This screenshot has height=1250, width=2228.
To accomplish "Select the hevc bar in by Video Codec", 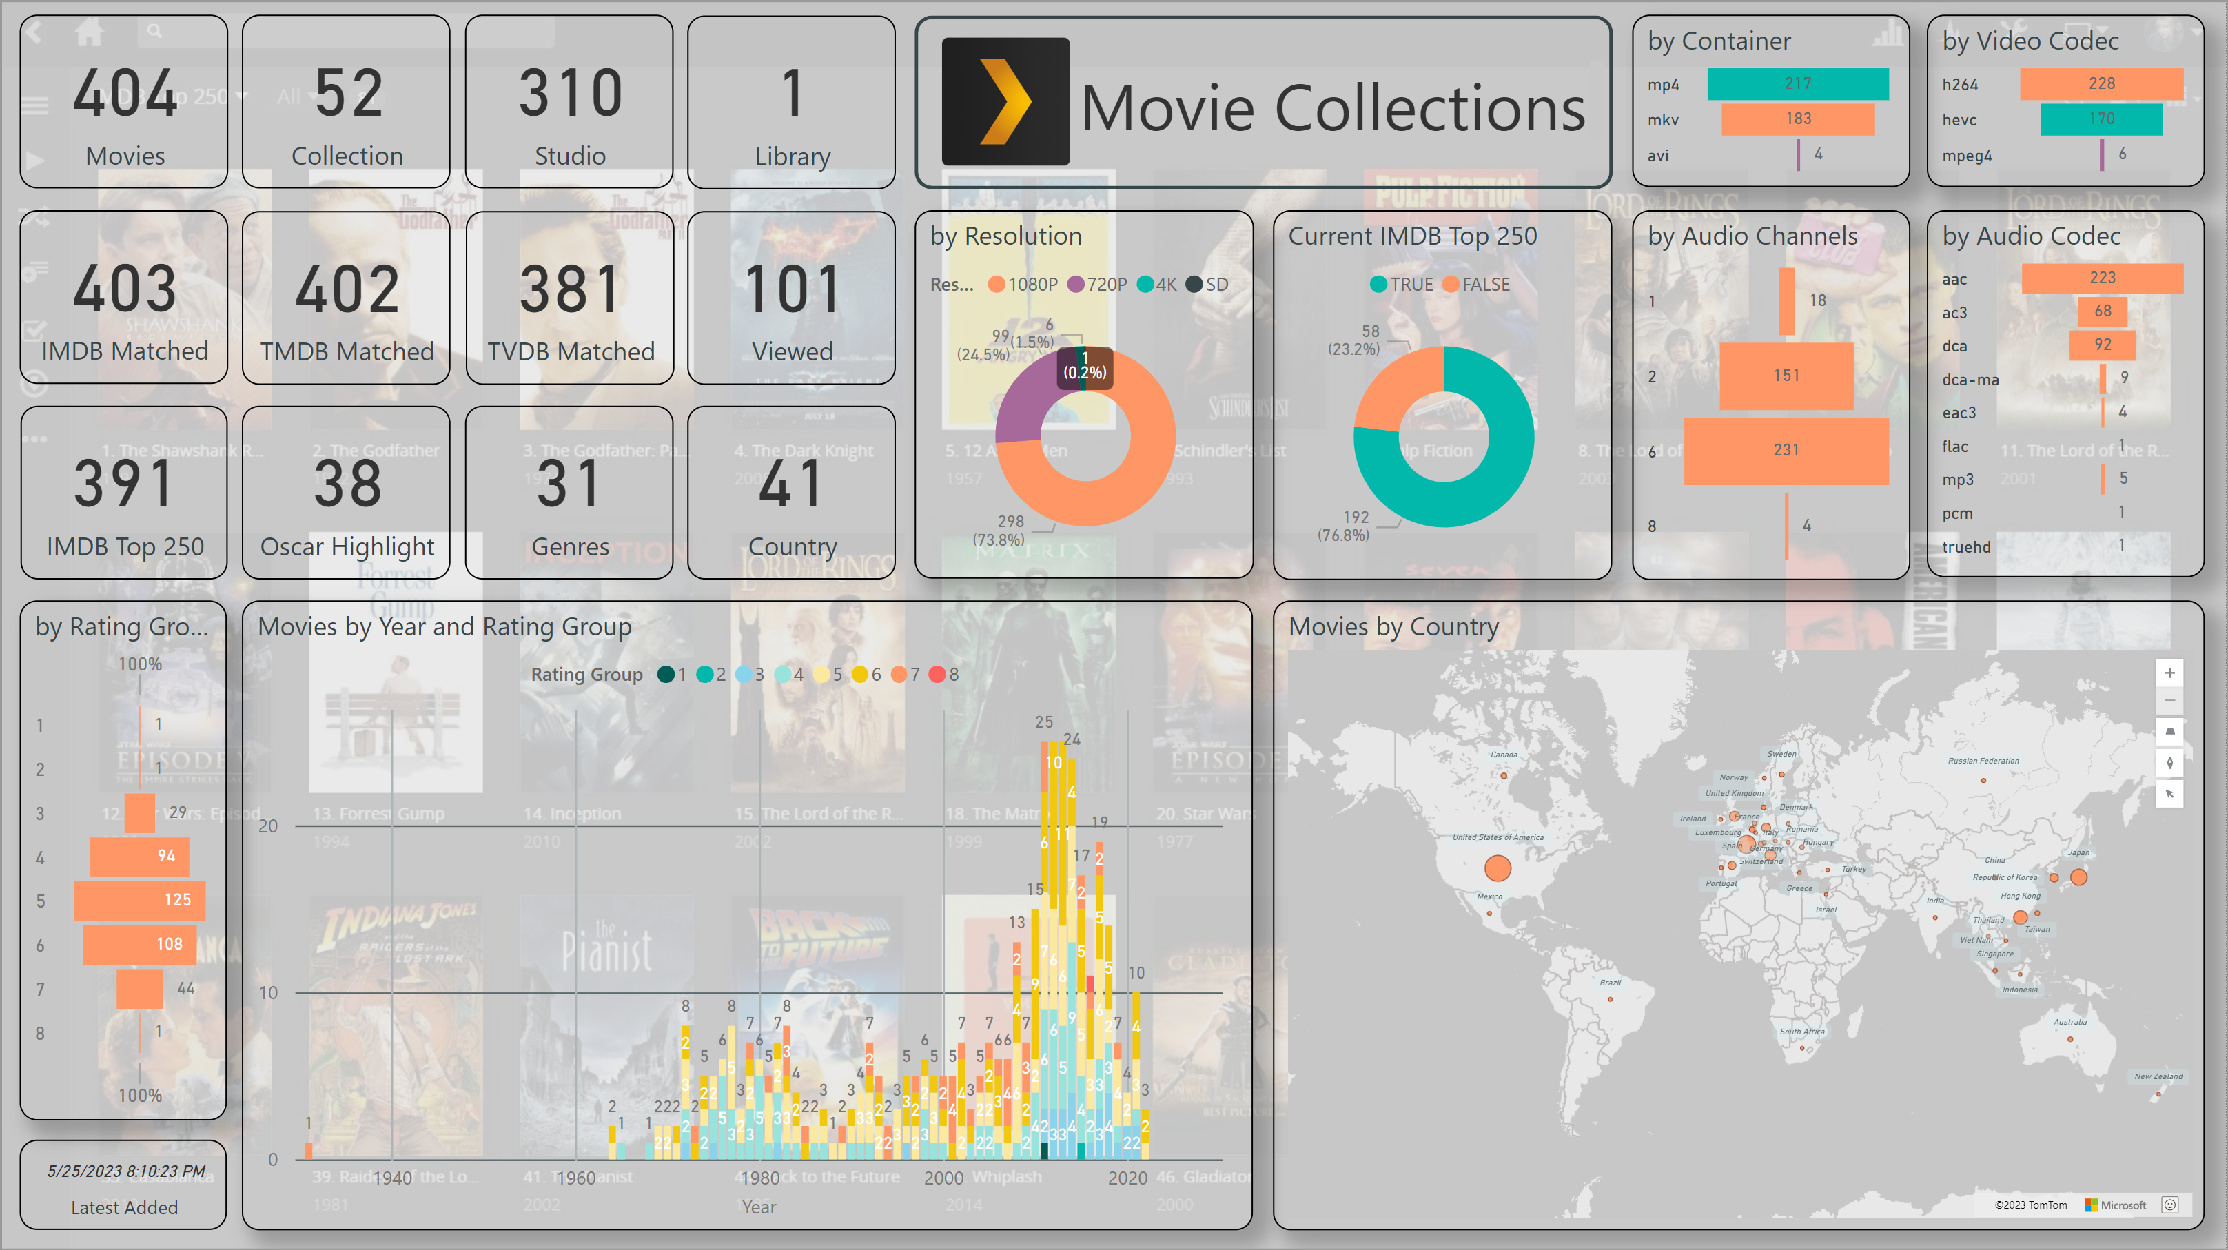I will 2101,119.
